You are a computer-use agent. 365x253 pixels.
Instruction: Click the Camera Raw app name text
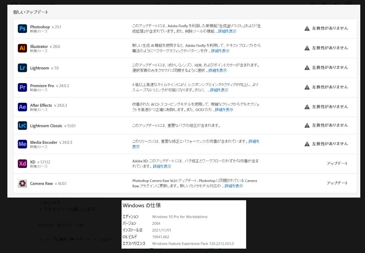[41, 183]
